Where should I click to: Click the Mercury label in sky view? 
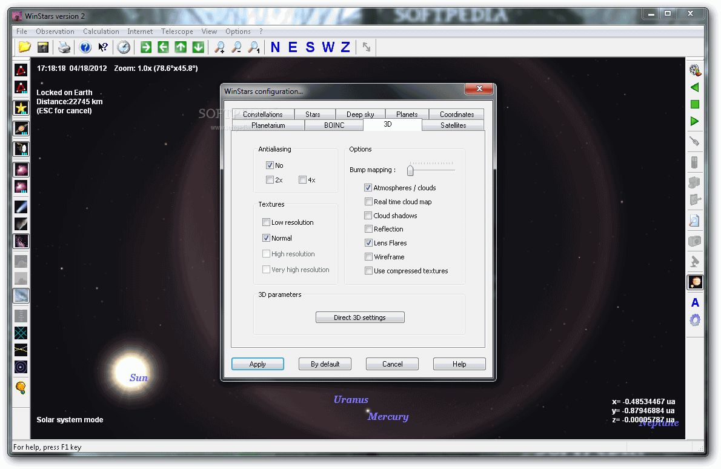(x=388, y=416)
